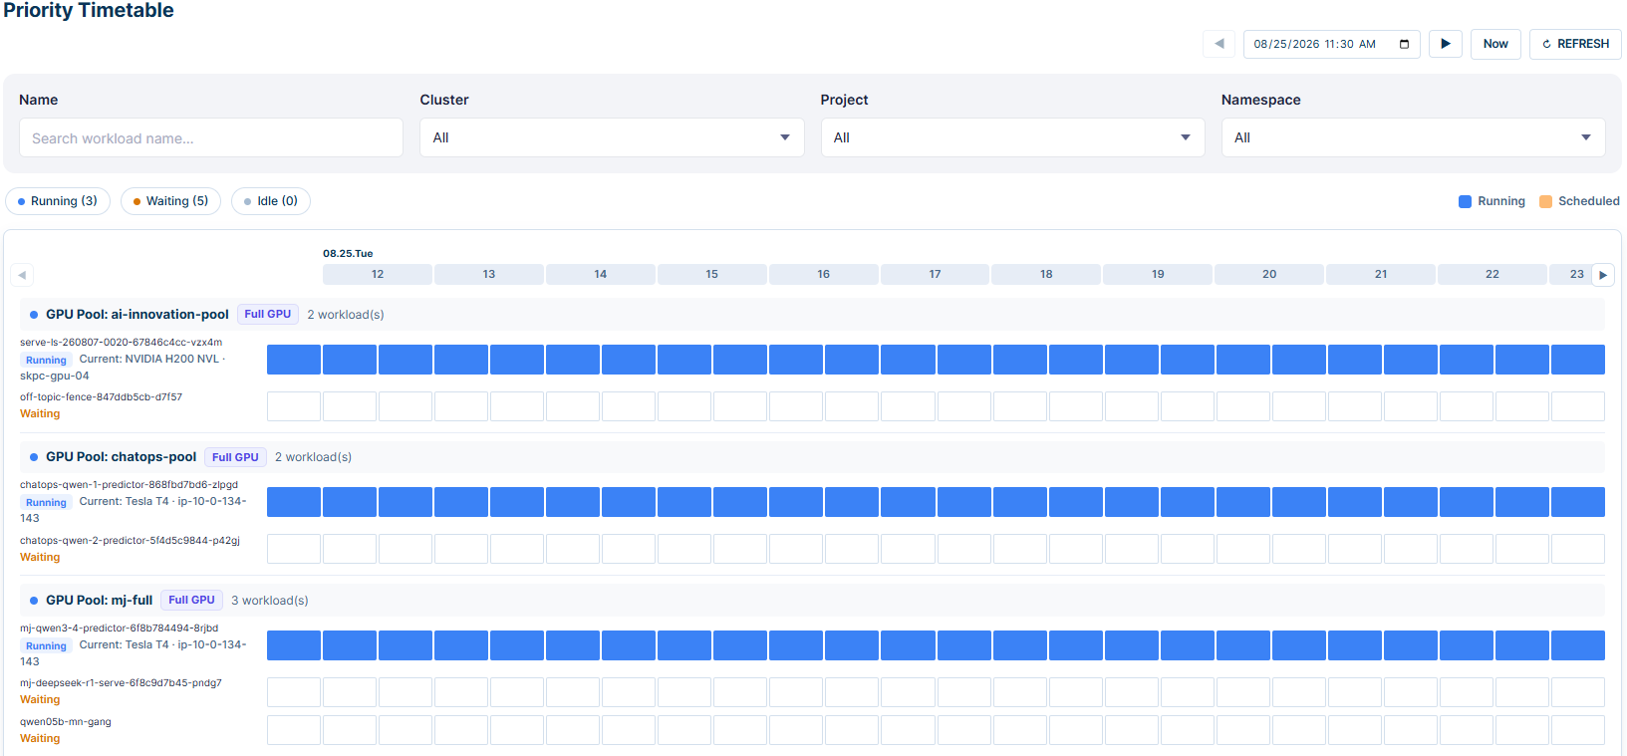Click orange Scheduled legend swatch
This screenshot has height=756, width=1627.
tap(1545, 201)
